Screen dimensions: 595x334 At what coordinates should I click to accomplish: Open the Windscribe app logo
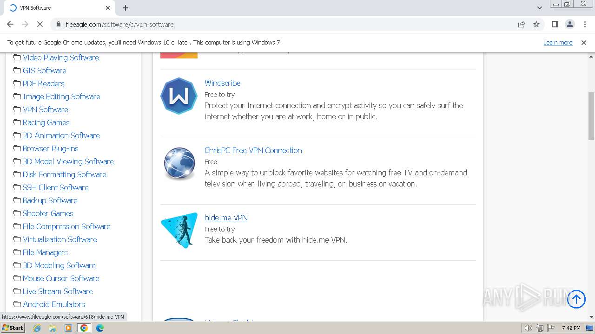[x=179, y=96]
